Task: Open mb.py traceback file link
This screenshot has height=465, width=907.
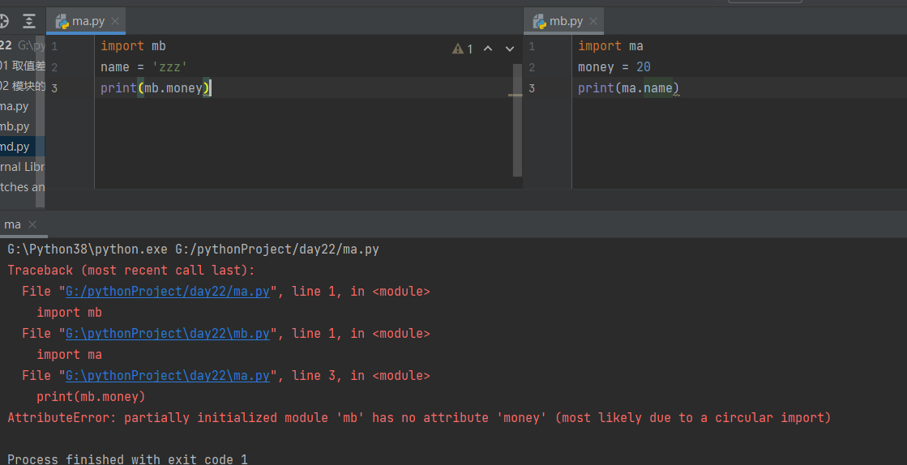Action: click(x=168, y=334)
